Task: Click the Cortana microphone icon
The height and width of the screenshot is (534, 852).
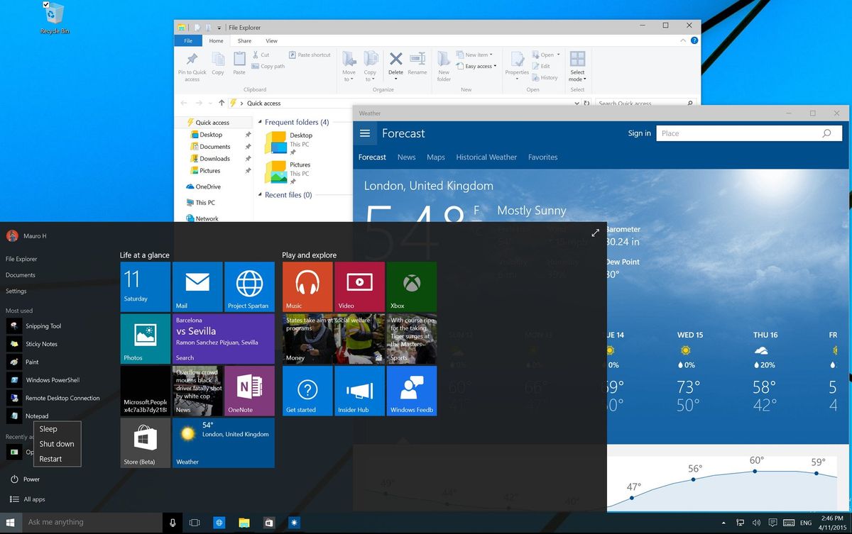Action: point(173,523)
